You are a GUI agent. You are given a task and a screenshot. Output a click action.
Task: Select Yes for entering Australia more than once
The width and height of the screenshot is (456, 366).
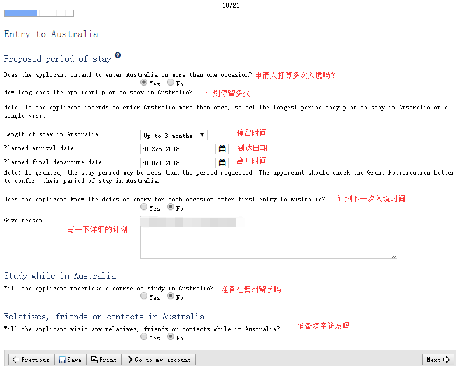click(x=144, y=83)
